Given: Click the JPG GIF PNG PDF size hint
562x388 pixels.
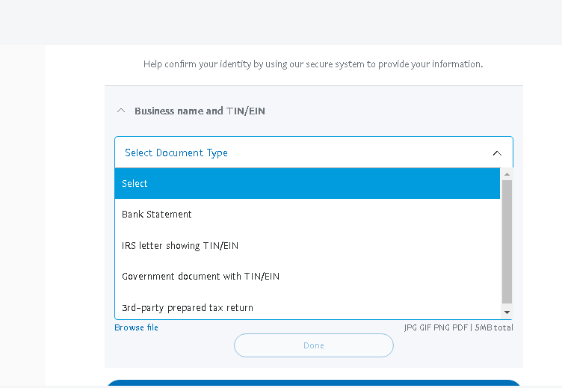Looking at the screenshot, I should pos(458,327).
